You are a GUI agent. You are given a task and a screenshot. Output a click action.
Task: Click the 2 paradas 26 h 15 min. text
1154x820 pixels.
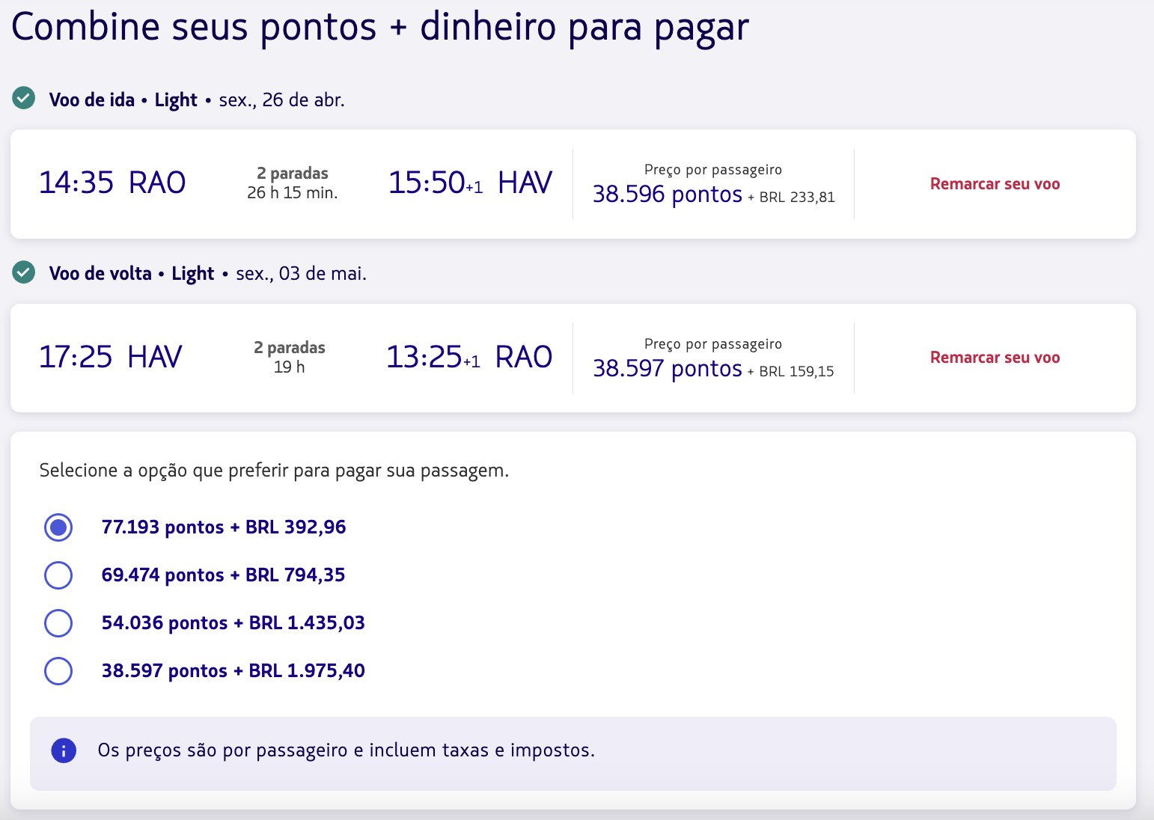click(x=293, y=183)
